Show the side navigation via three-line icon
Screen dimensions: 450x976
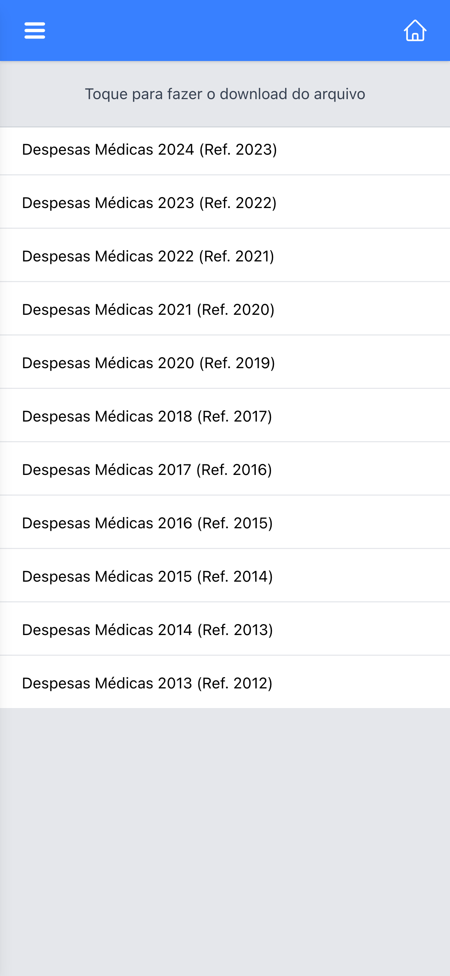pyautogui.click(x=35, y=30)
